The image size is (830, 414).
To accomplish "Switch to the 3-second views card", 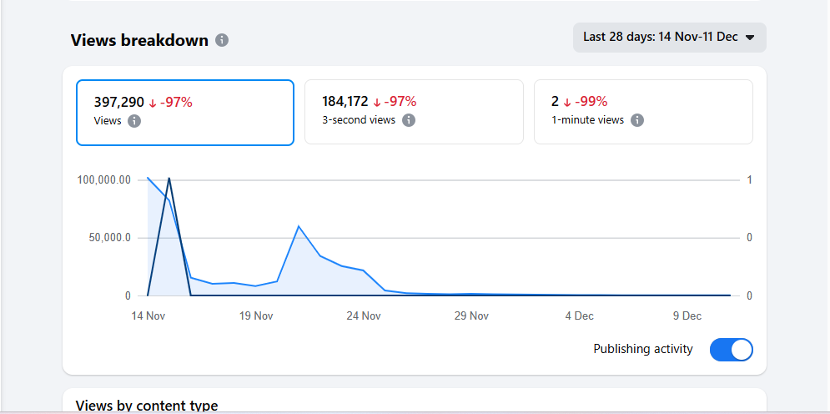I will coord(414,112).
